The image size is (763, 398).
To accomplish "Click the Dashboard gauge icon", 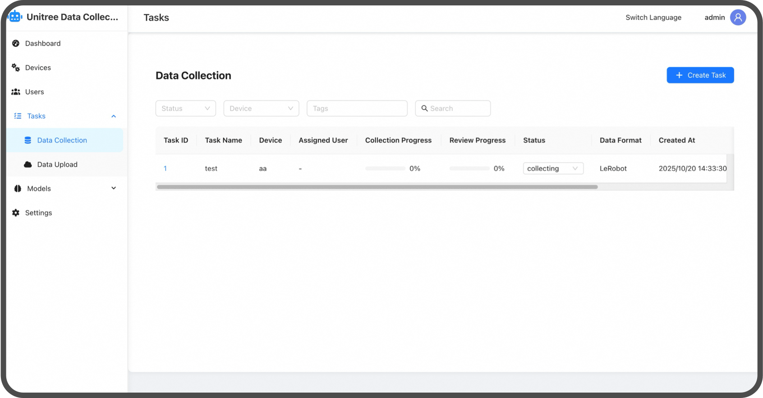I will (x=16, y=43).
